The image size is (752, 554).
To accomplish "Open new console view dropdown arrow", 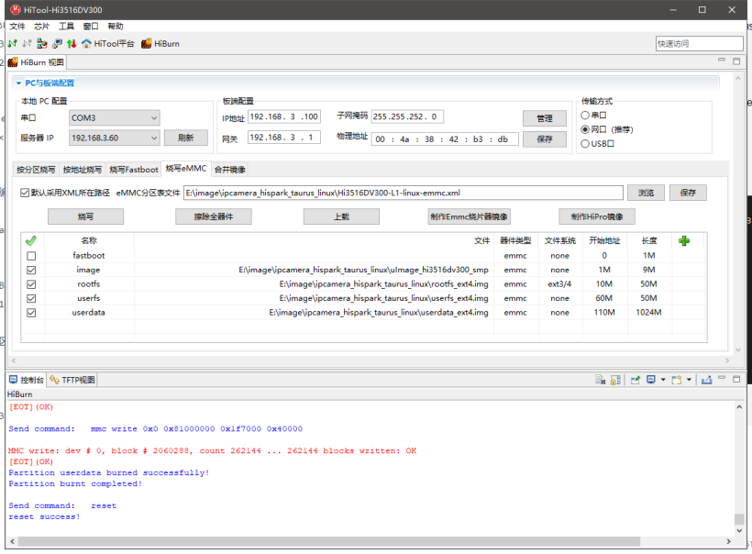I will click(689, 380).
